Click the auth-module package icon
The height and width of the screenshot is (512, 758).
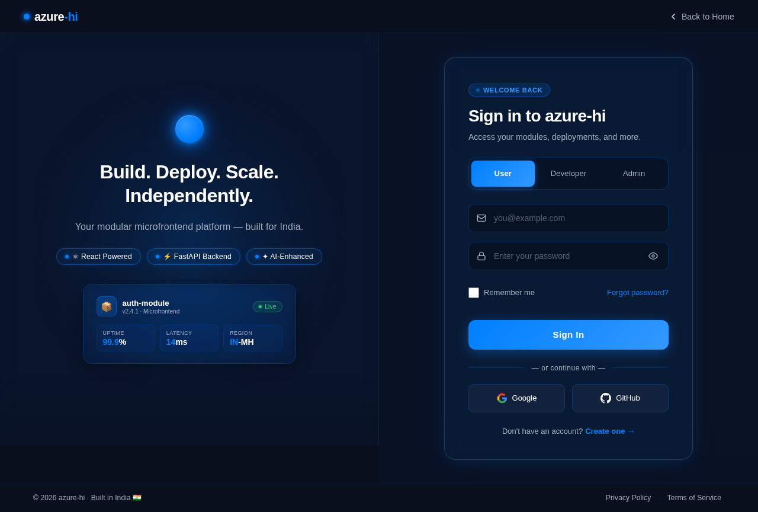pyautogui.click(x=107, y=306)
